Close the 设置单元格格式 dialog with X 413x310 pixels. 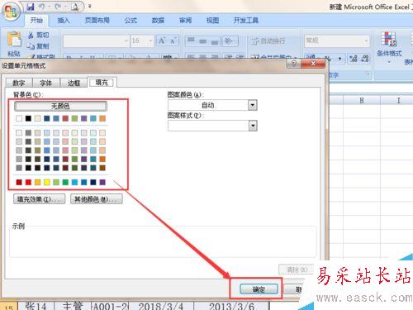point(313,64)
